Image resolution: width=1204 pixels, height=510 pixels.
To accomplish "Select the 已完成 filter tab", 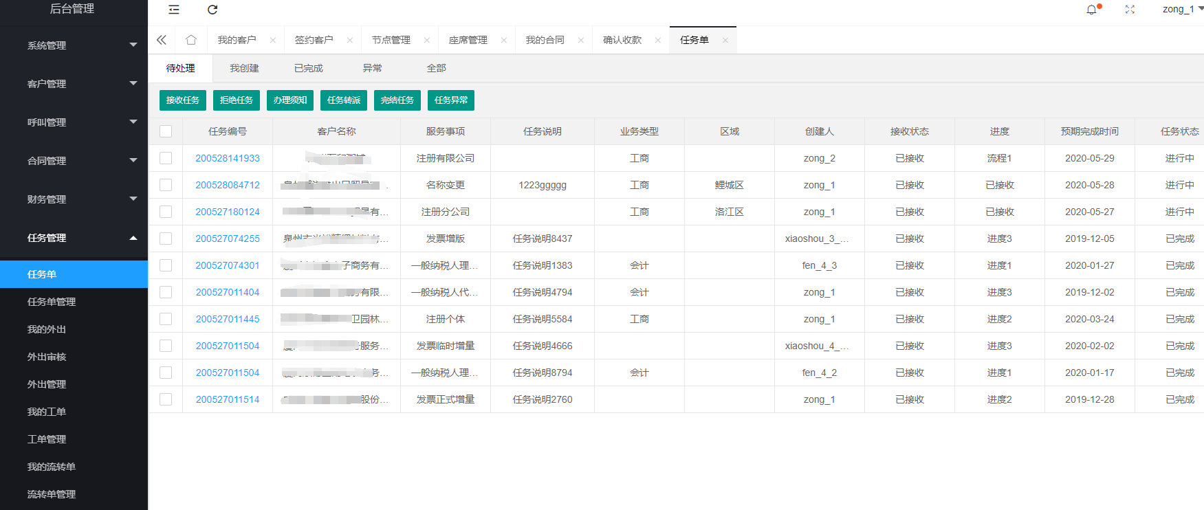I will click(308, 68).
